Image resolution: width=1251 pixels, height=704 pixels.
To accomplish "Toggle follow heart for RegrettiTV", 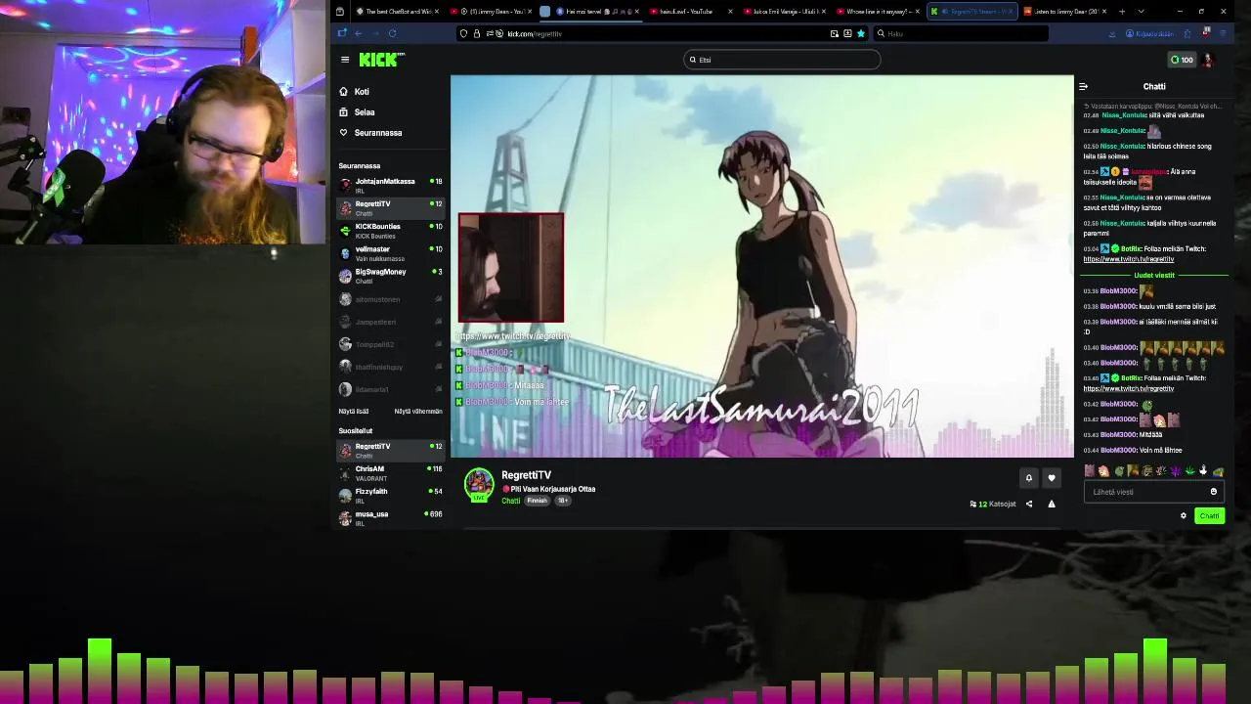I will point(1052,477).
